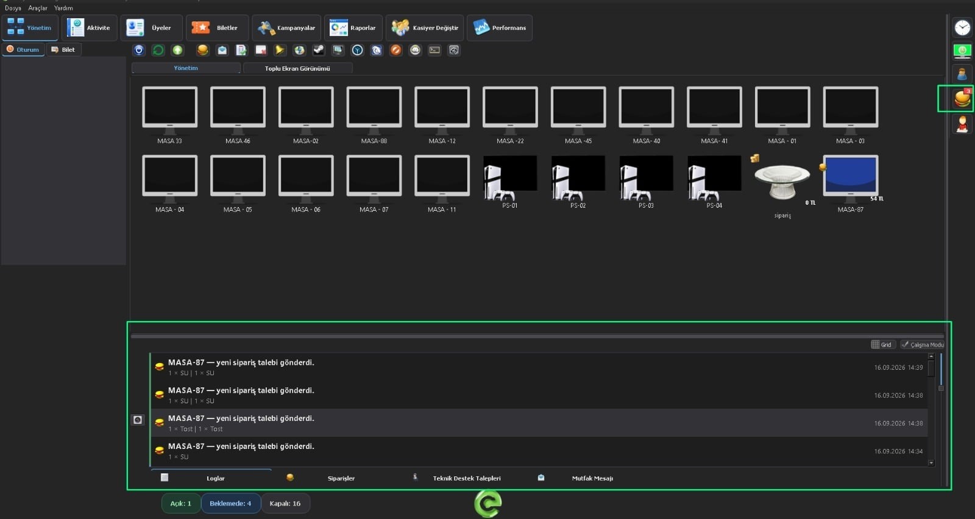Select the sipariş table item
This screenshot has width=975, height=519.
point(782,186)
